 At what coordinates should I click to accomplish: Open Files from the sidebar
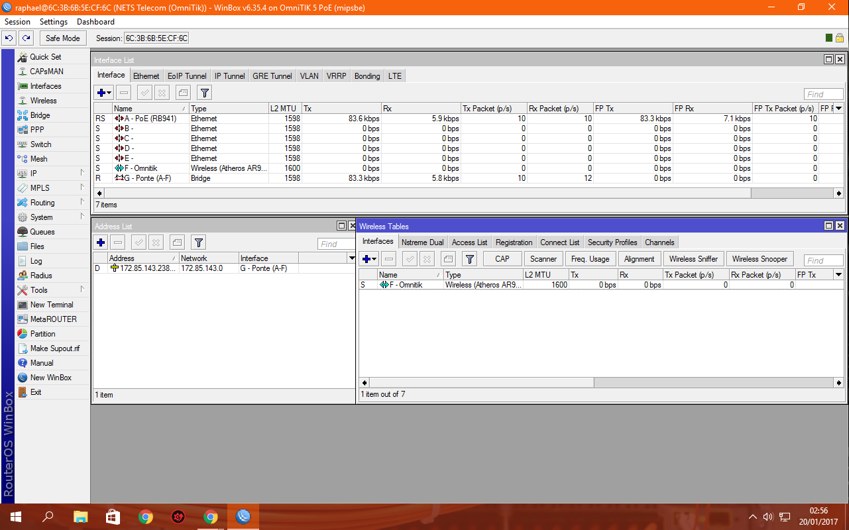coord(37,246)
